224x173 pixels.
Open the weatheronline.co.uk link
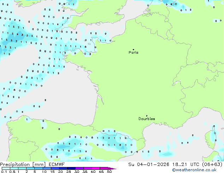click(194, 170)
